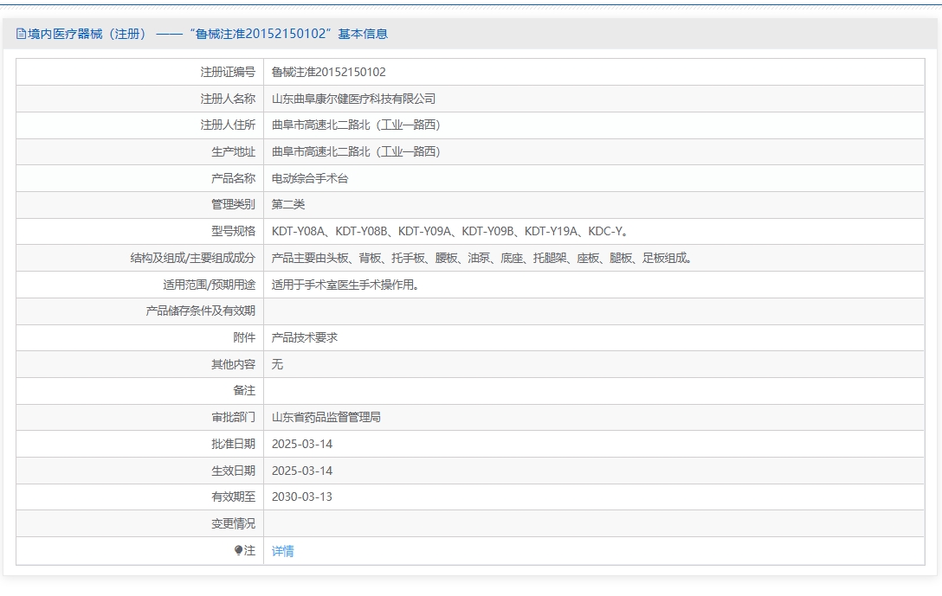Select the model list starting with KDT-Y08A
Image resolution: width=942 pixels, height=596 pixels.
pos(450,231)
